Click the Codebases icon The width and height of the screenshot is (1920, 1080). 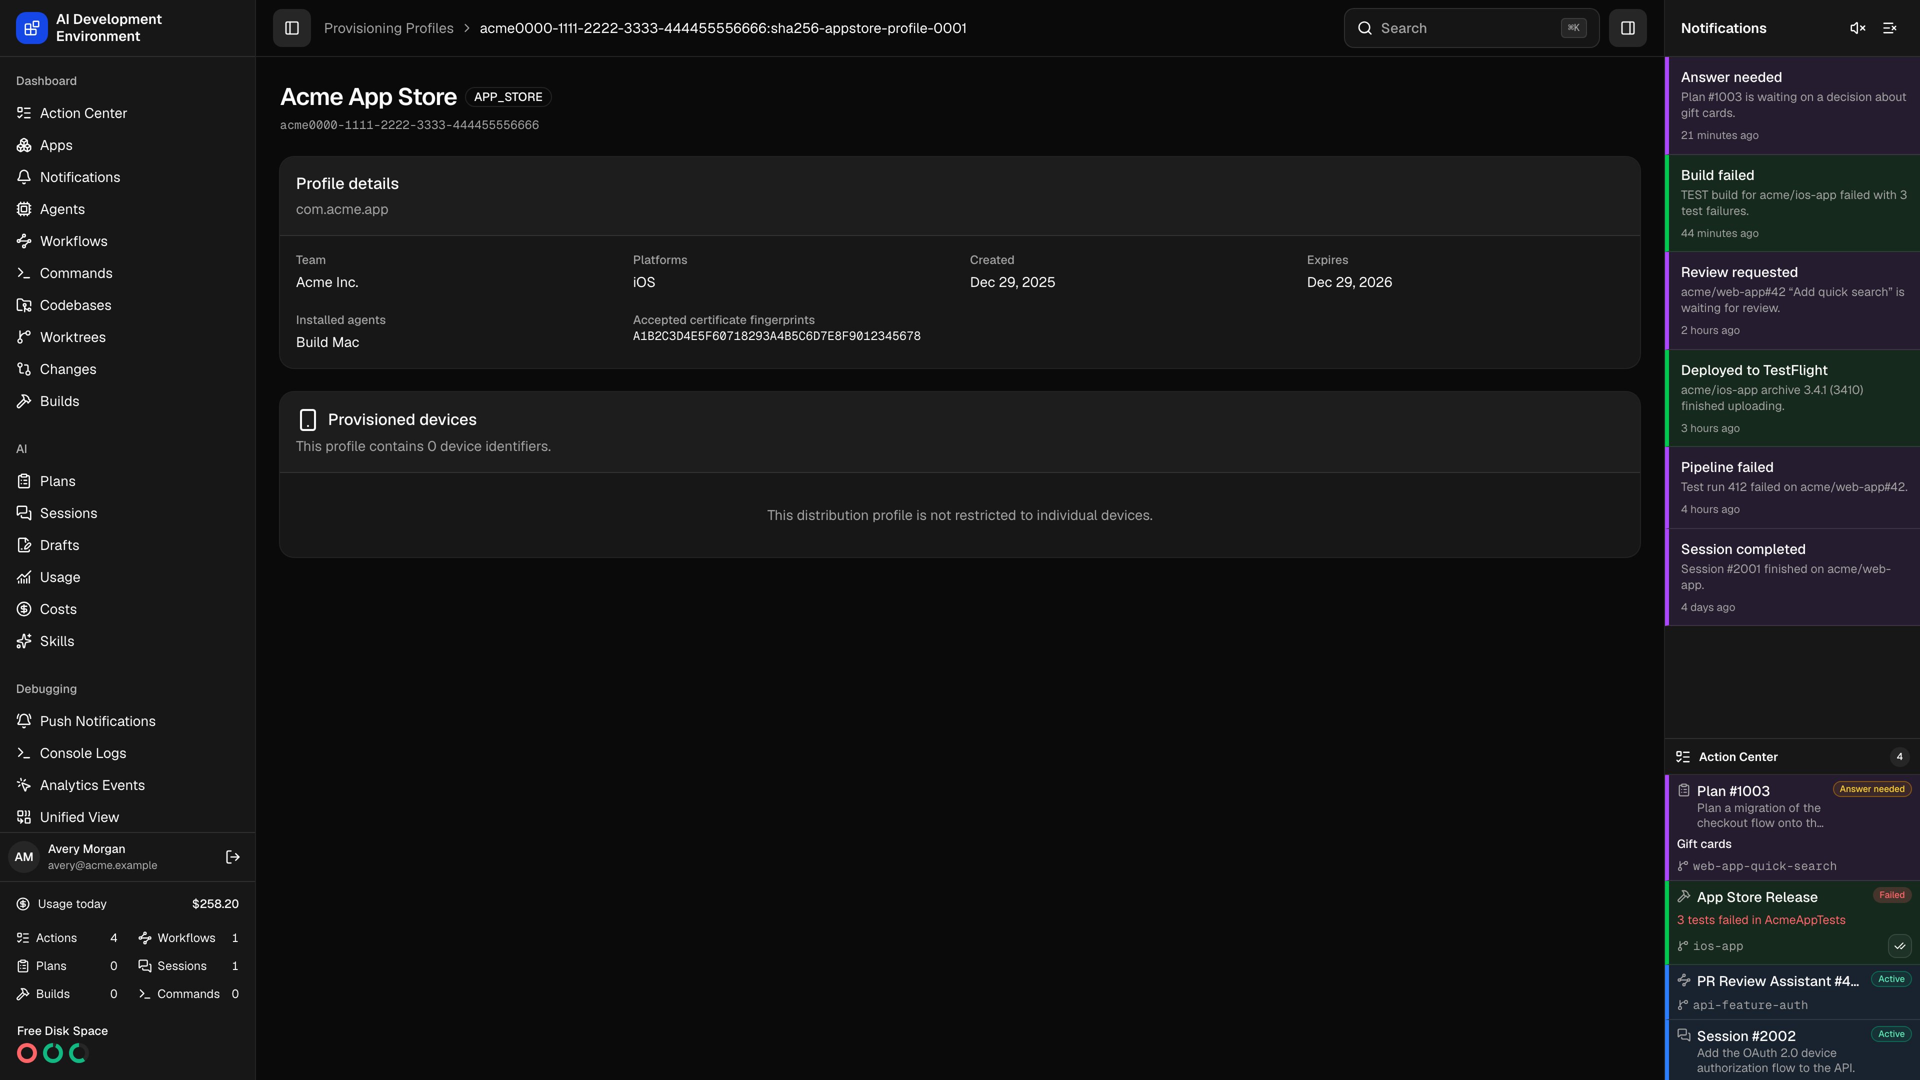24,305
